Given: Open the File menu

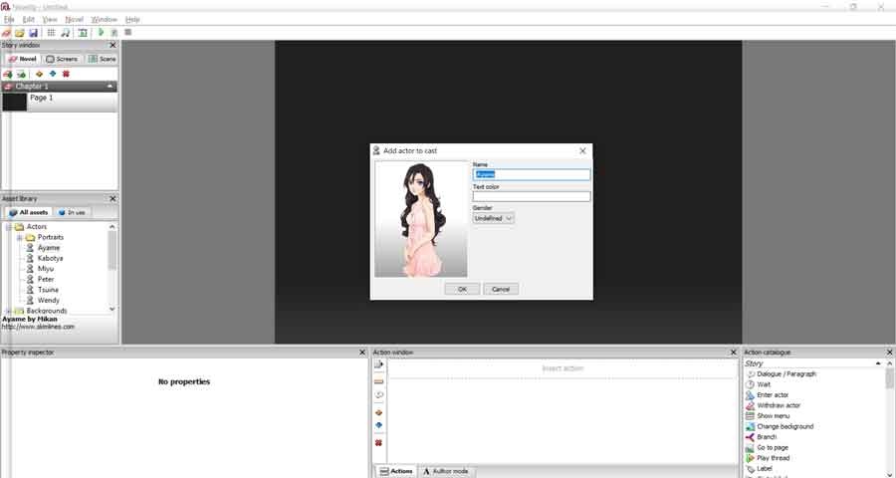Looking at the screenshot, I should (x=9, y=20).
